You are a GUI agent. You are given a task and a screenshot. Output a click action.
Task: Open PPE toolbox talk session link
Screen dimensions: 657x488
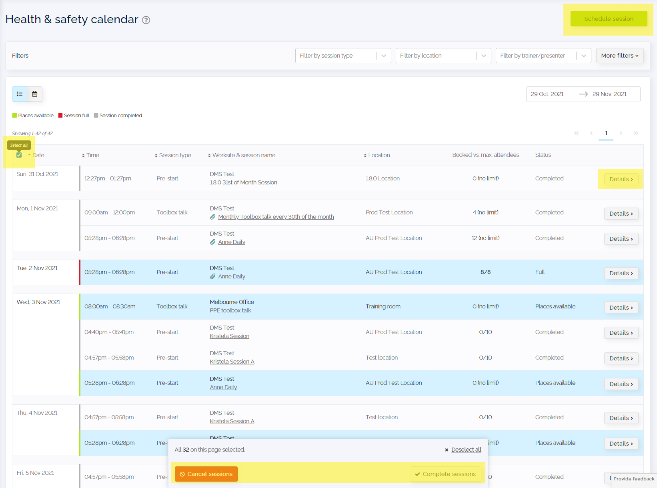tap(230, 310)
